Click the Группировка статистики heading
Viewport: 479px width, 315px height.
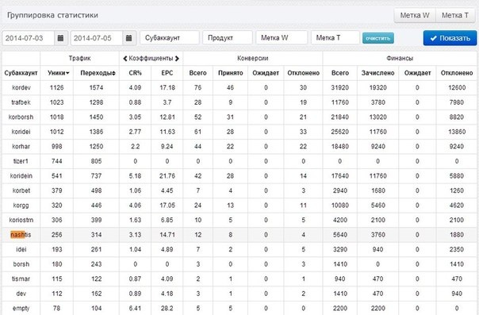click(x=52, y=15)
